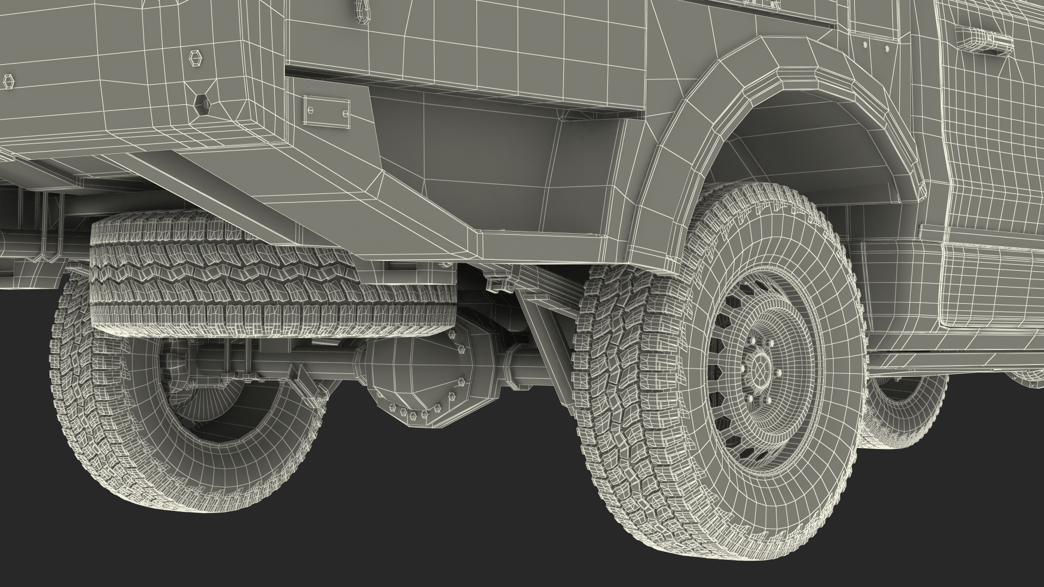The width and height of the screenshot is (1044, 587).
Task: Select the hex bolt at far left edge
Action: pos(9,82)
